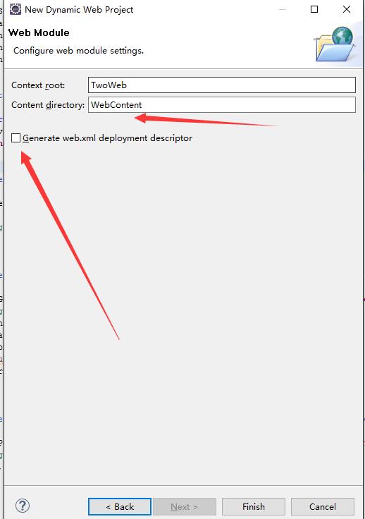Click the globe folder Web Module banner icon
365x519 pixels.
coord(334,44)
